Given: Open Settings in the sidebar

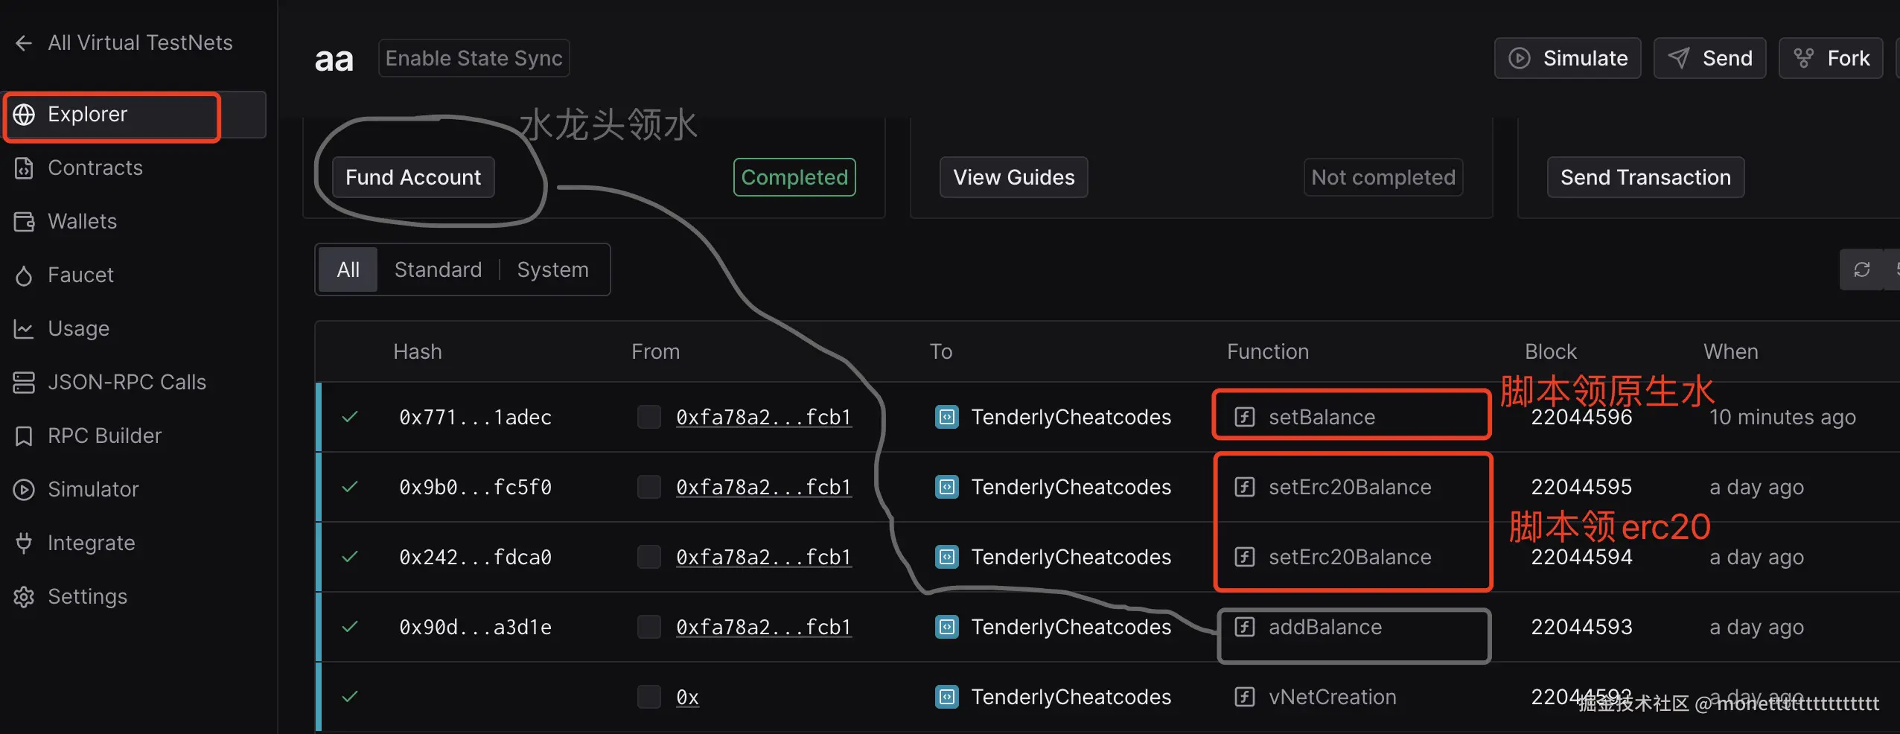Looking at the screenshot, I should click(87, 597).
